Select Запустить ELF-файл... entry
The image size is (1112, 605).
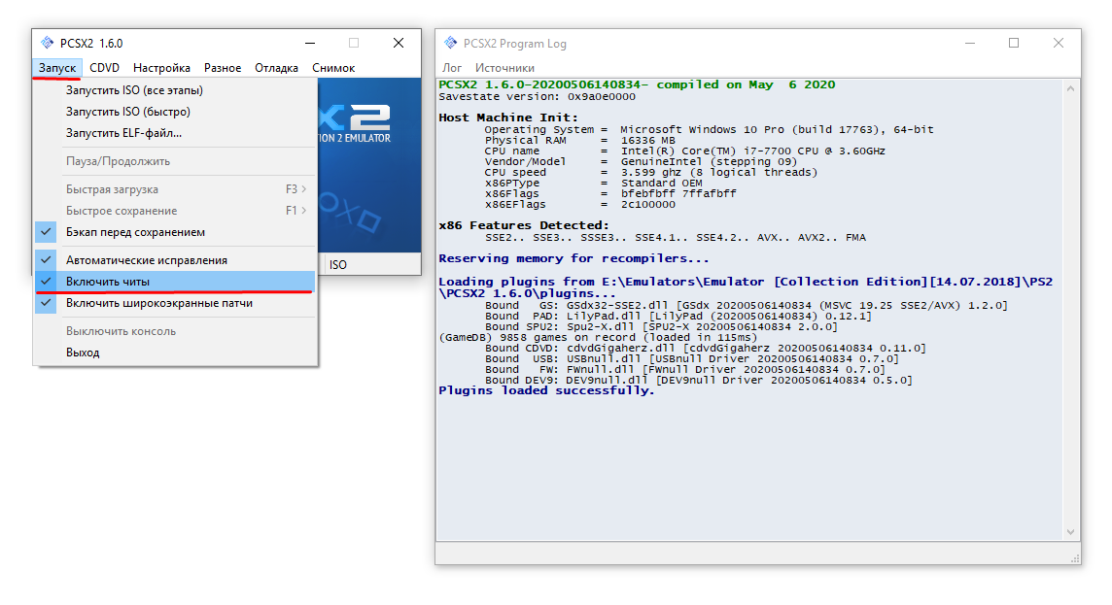click(175, 132)
